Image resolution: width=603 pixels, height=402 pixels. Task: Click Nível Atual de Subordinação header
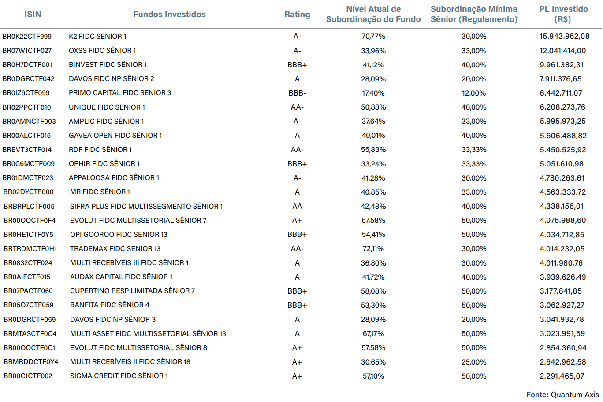373,14
